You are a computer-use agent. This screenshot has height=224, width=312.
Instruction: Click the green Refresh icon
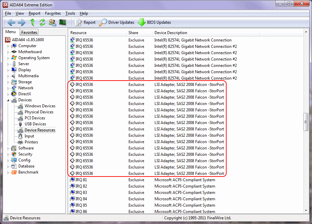(42, 22)
